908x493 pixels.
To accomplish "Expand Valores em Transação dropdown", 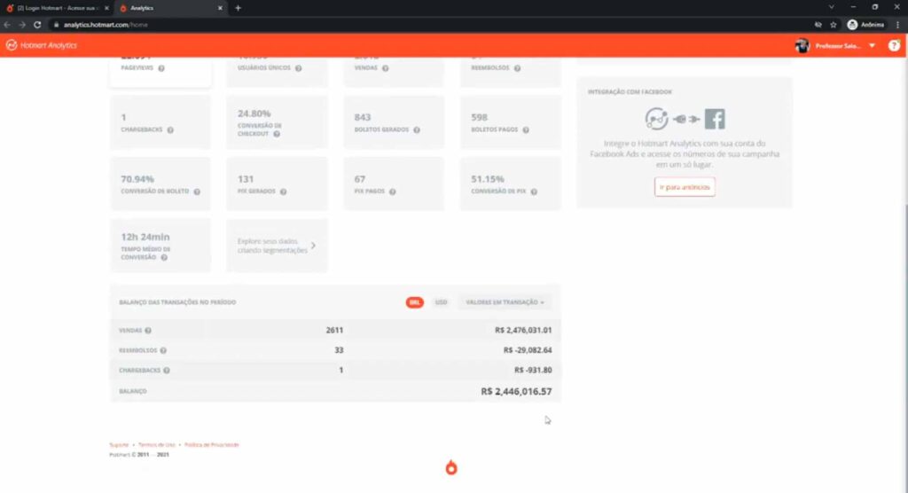I will point(505,302).
